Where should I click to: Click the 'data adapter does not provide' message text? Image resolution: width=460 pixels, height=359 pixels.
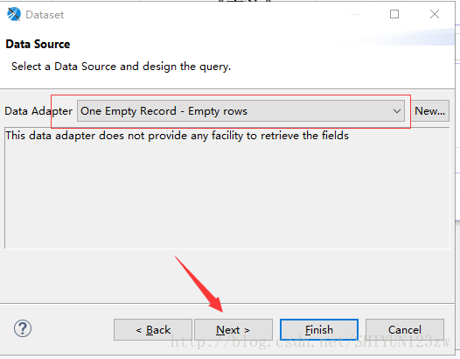pos(178,136)
